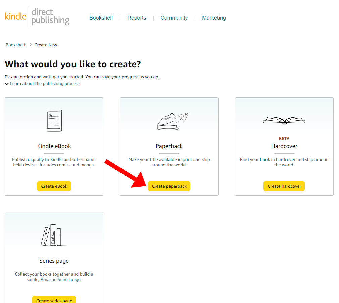Follow the 'Amazon Series page' link
The height and width of the screenshot is (303, 339).
(60, 280)
